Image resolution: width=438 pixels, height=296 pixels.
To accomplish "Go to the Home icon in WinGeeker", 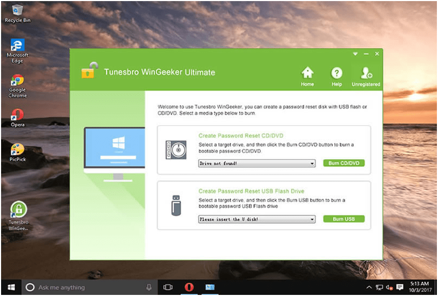I will click(x=307, y=73).
